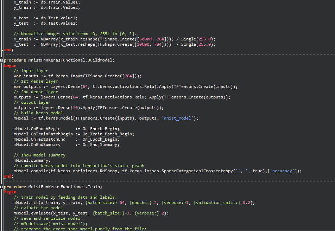The image size is (335, 231).
Task: Click 'SparseCategoricalCrossentropy' in compile call
Action: pos(197,171)
